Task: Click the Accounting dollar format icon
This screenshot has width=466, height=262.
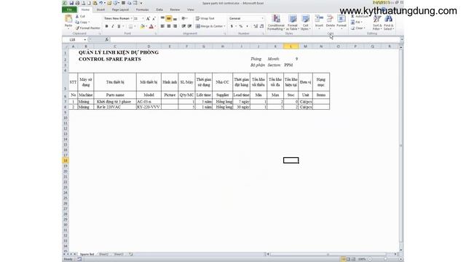Action: point(232,26)
